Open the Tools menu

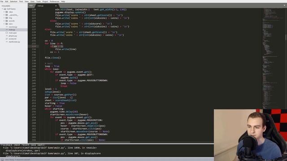(x=39, y=1)
